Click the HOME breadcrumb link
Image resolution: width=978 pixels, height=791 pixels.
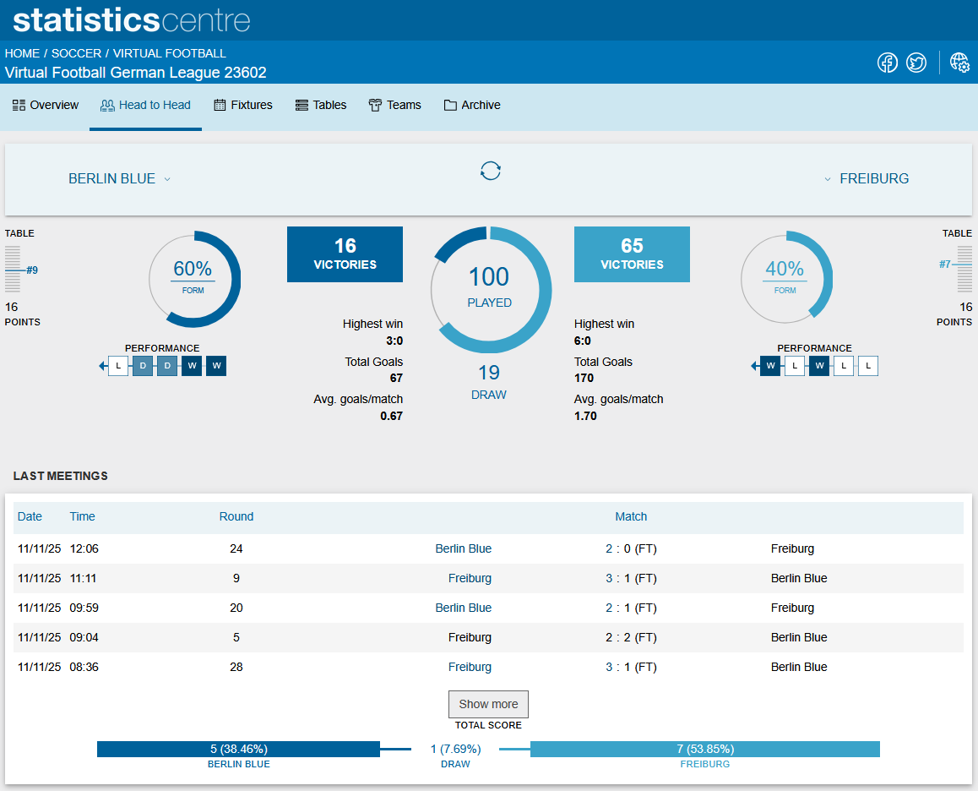(x=22, y=53)
